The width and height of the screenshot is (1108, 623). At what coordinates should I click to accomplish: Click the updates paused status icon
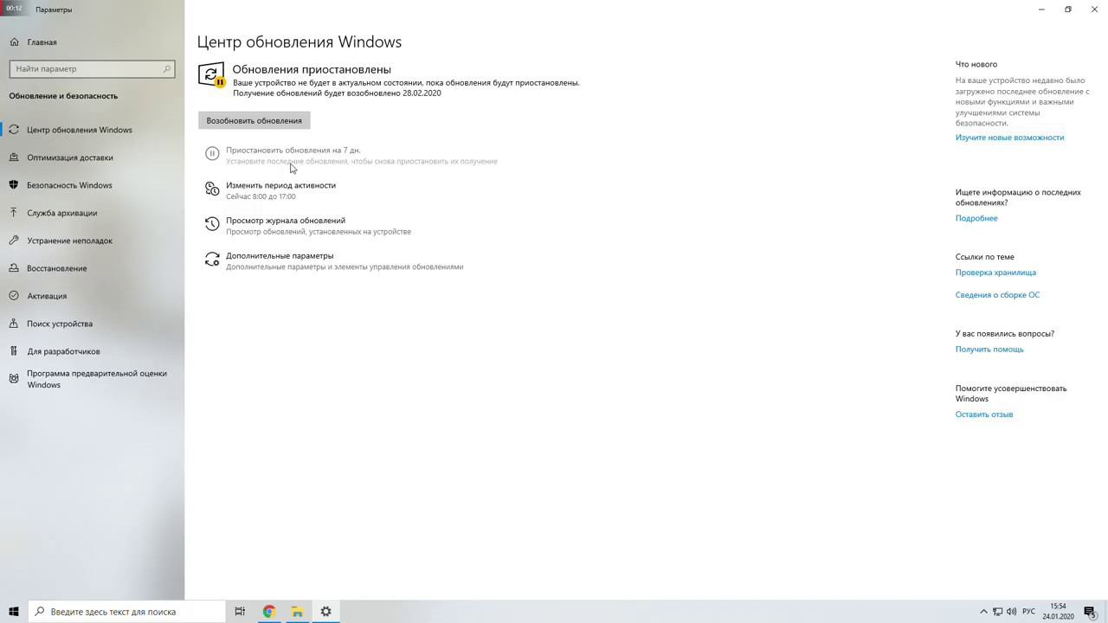[211, 74]
